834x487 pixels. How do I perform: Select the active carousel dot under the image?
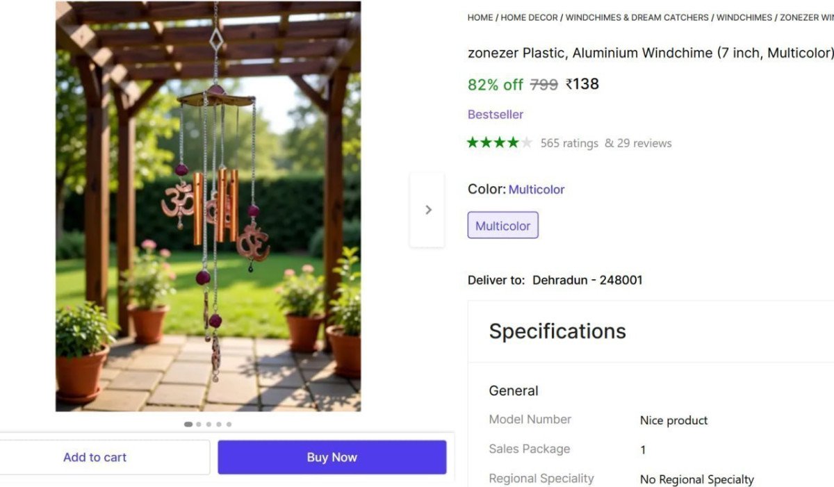(x=188, y=424)
